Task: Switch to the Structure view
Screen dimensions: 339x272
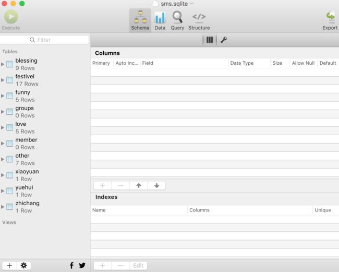Action: 199,20
